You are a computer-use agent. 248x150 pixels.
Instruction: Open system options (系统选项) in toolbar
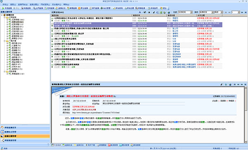[153, 8]
